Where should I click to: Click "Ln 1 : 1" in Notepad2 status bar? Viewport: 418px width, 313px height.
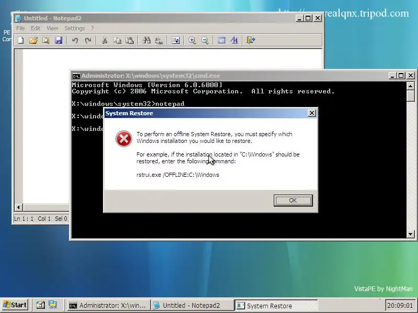[24, 219]
